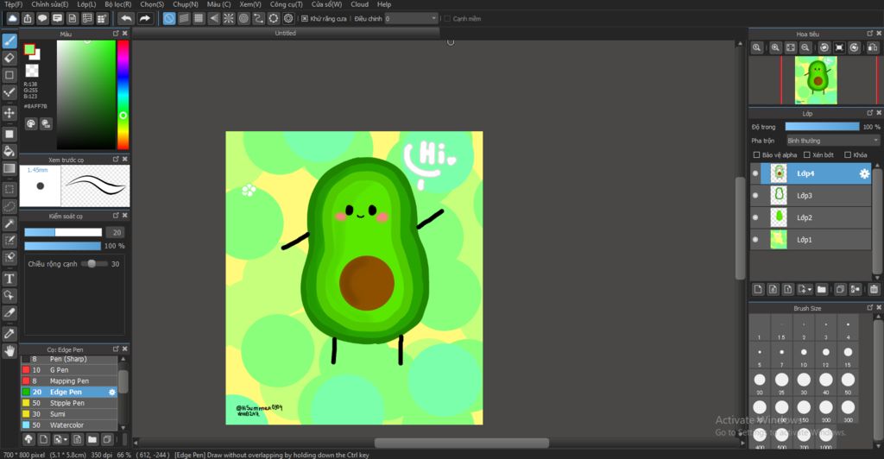Open snap settings gear icon in toolbar
The height and width of the screenshot is (459, 884).
tap(288, 19)
